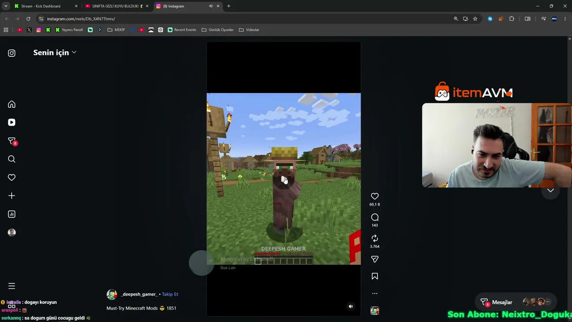Open the Chrome profile avatar
Image resolution: width=572 pixels, height=322 pixels.
pyautogui.click(x=555, y=19)
